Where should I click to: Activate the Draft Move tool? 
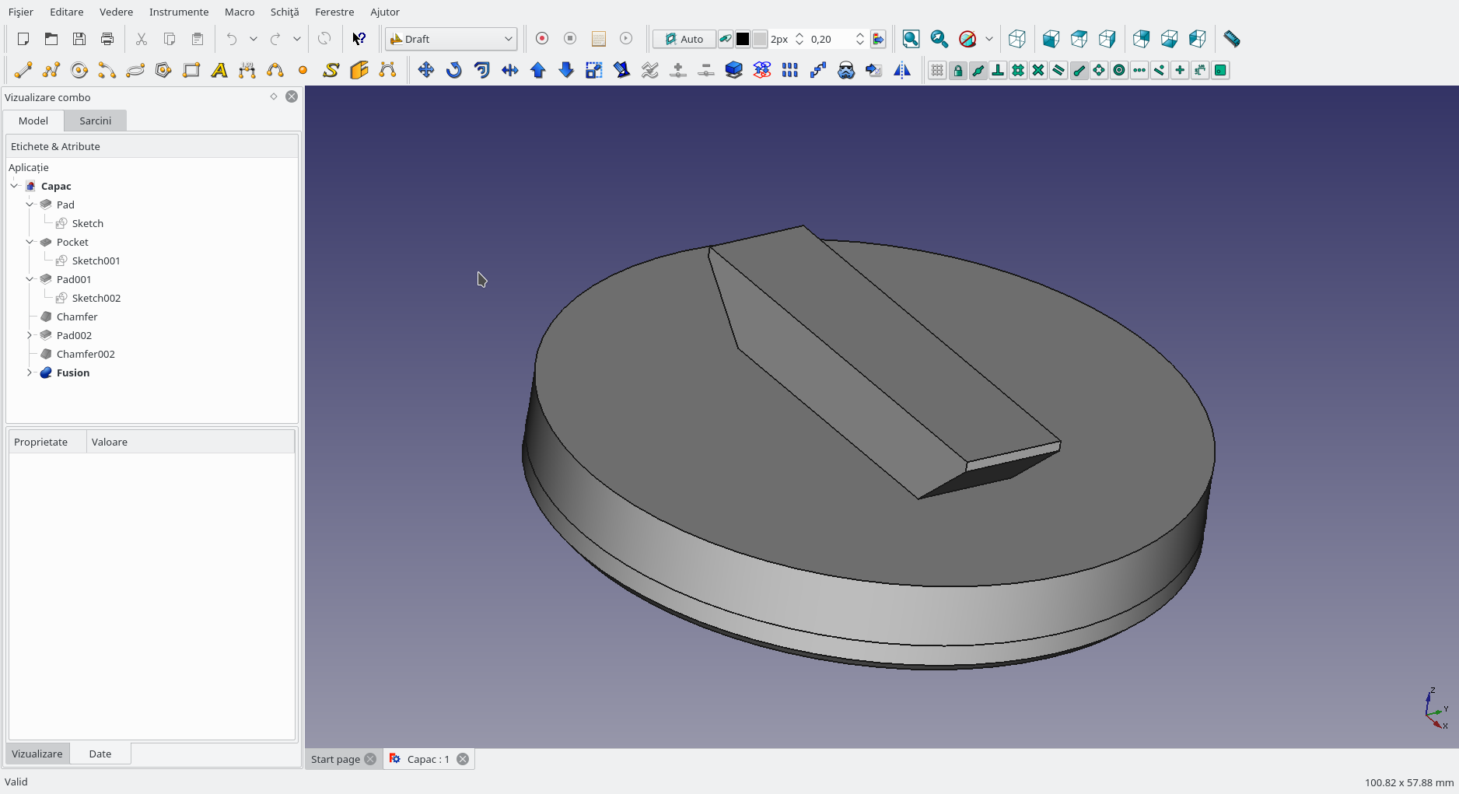425,71
